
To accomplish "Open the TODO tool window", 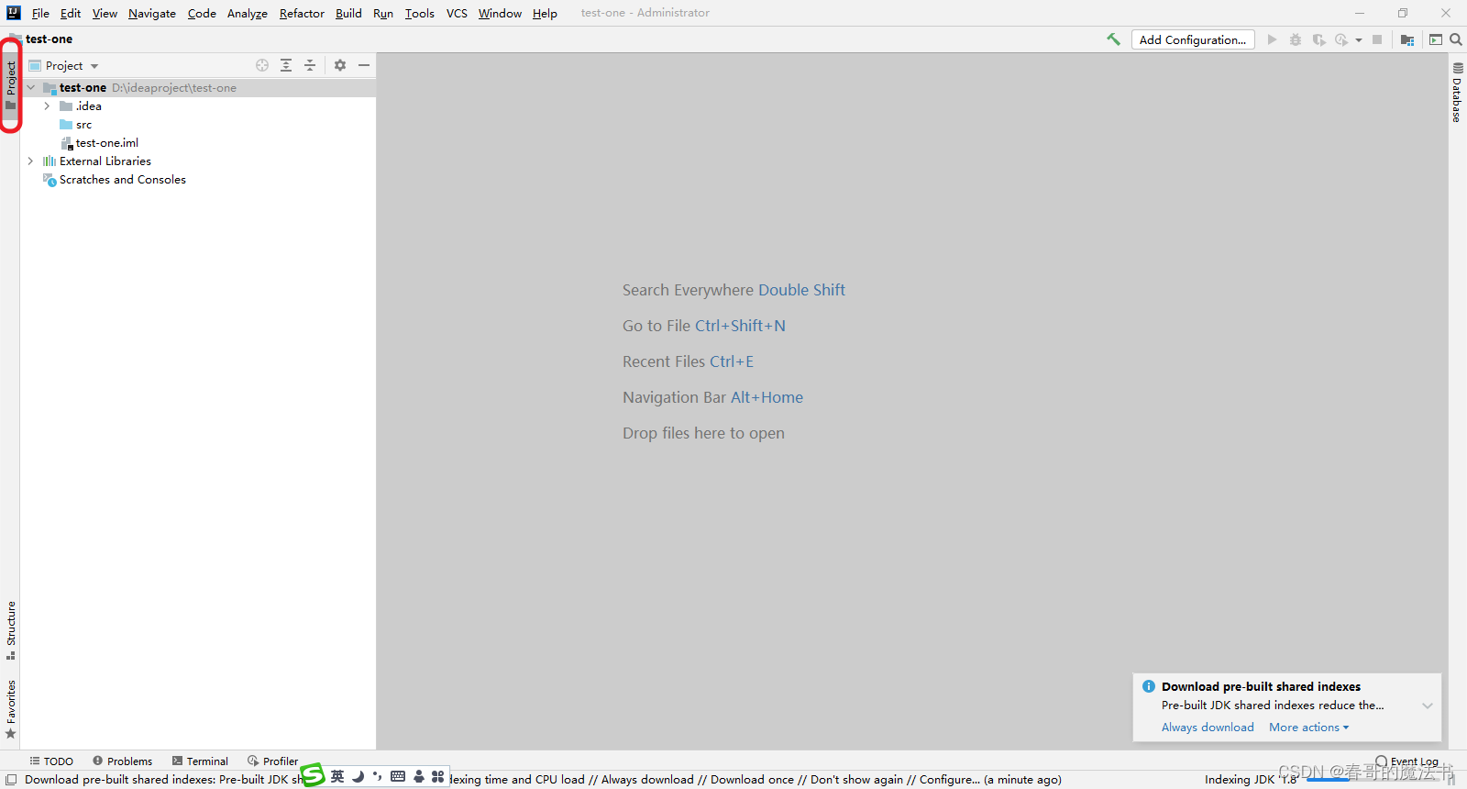I will click(51, 761).
